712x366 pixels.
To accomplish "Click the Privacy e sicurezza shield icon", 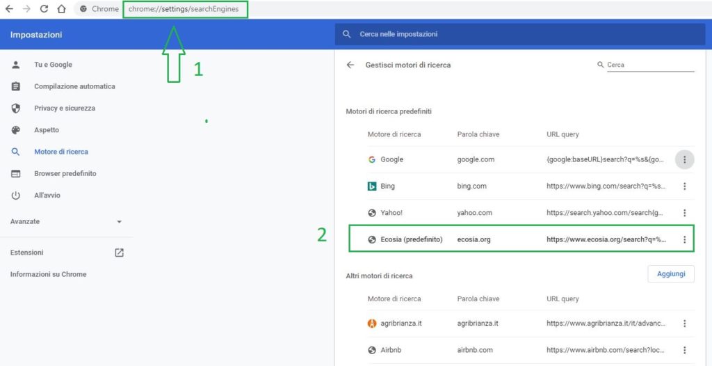I will pos(16,109).
